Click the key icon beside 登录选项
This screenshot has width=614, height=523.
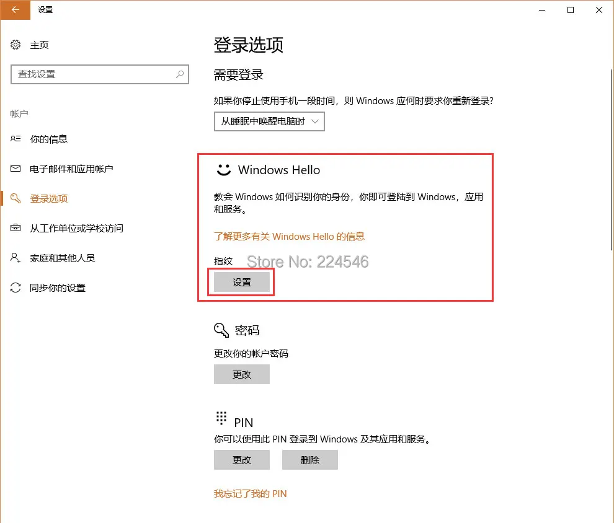[x=16, y=198]
